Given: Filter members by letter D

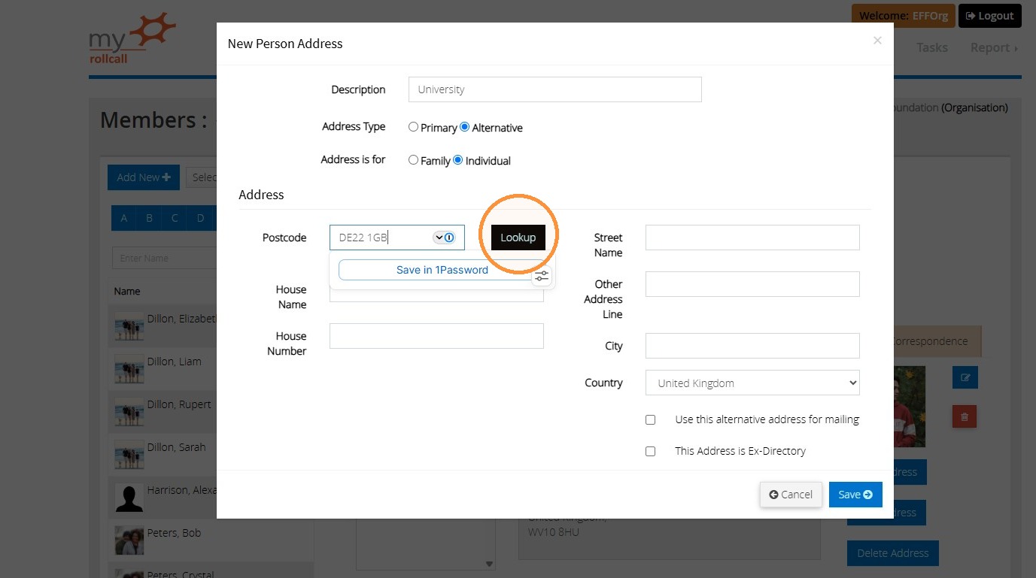Looking at the screenshot, I should 200,218.
